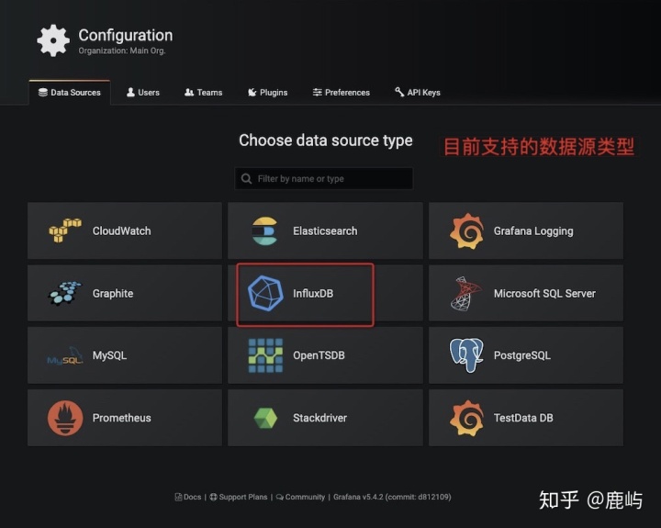Screen dimensions: 661x528
Task: Open the Support Plans footer link
Action: (x=239, y=497)
